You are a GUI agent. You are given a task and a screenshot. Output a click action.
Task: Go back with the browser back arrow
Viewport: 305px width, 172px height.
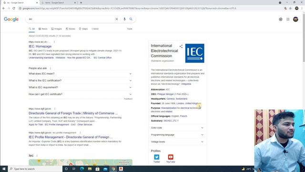(4, 9)
